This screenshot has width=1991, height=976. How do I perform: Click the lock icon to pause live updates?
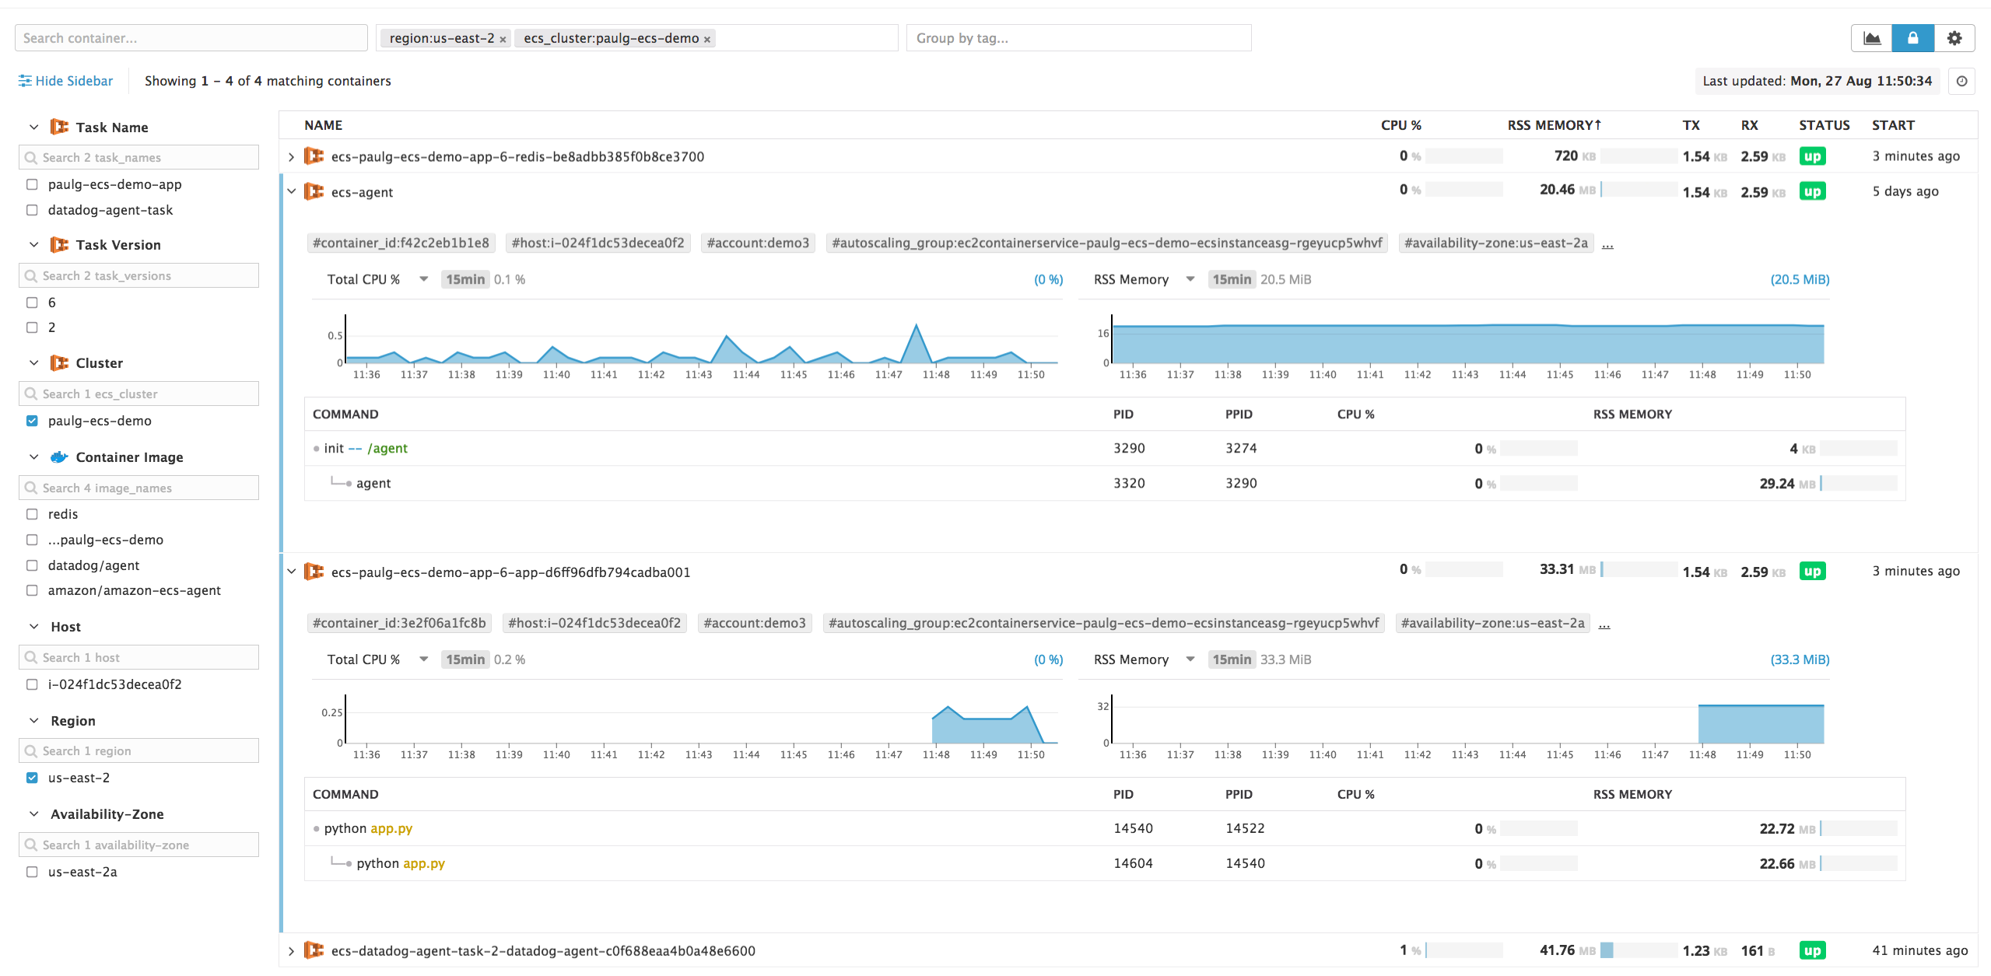pos(1914,37)
